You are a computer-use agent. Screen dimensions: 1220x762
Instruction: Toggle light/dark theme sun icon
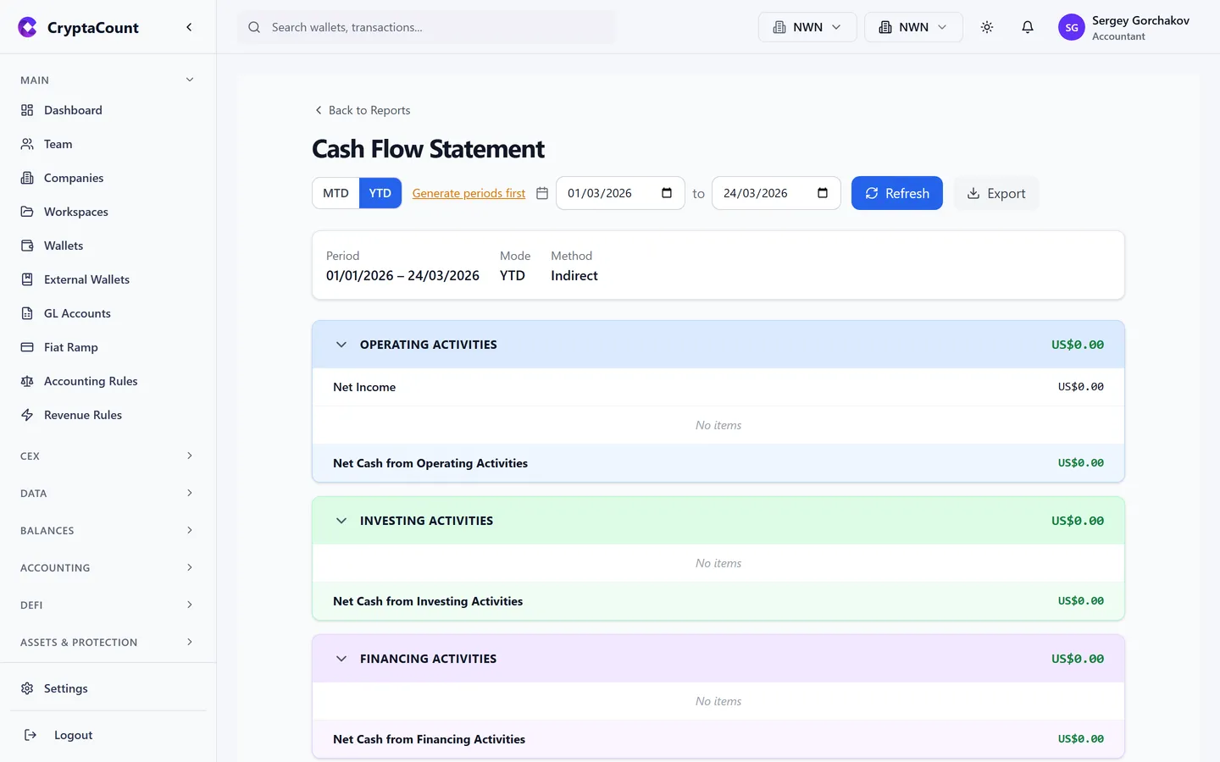tap(987, 27)
